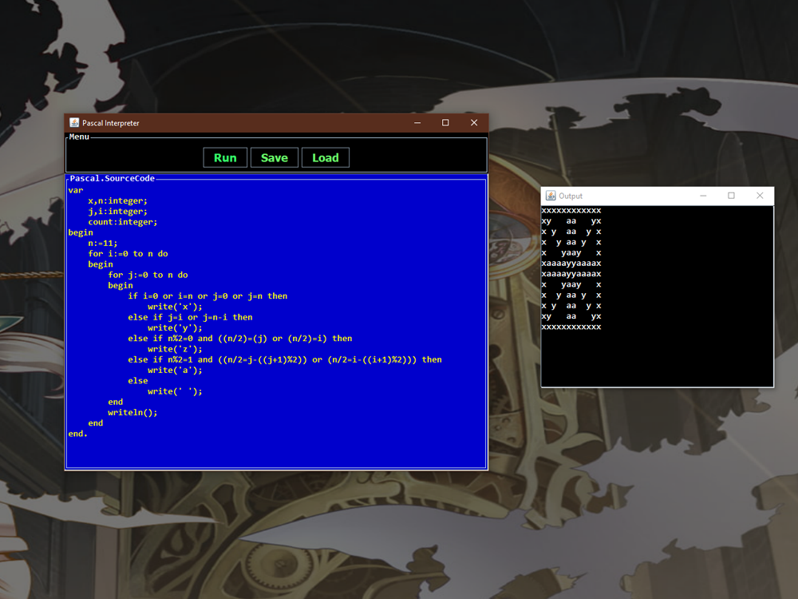Click the Run button
The height and width of the screenshot is (599, 798).
pos(225,157)
